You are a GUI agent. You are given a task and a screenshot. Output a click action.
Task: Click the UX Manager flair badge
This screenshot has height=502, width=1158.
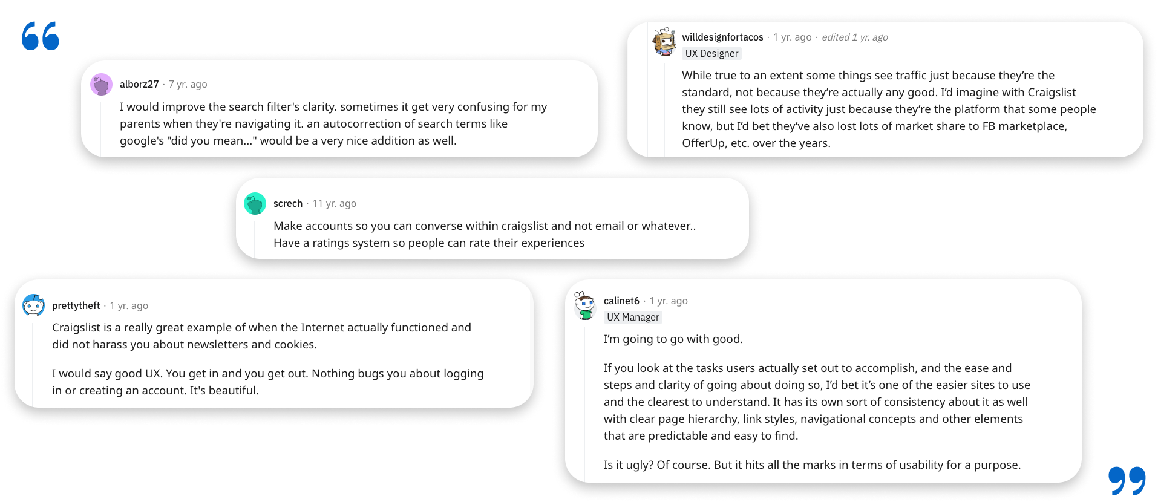[x=633, y=317]
